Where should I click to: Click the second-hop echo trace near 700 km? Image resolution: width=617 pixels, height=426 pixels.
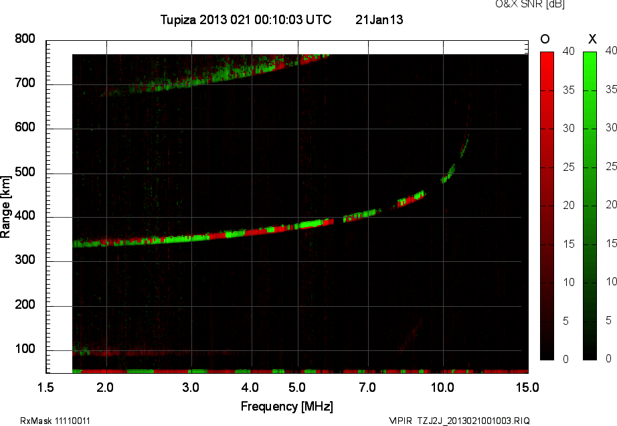click(x=213, y=75)
